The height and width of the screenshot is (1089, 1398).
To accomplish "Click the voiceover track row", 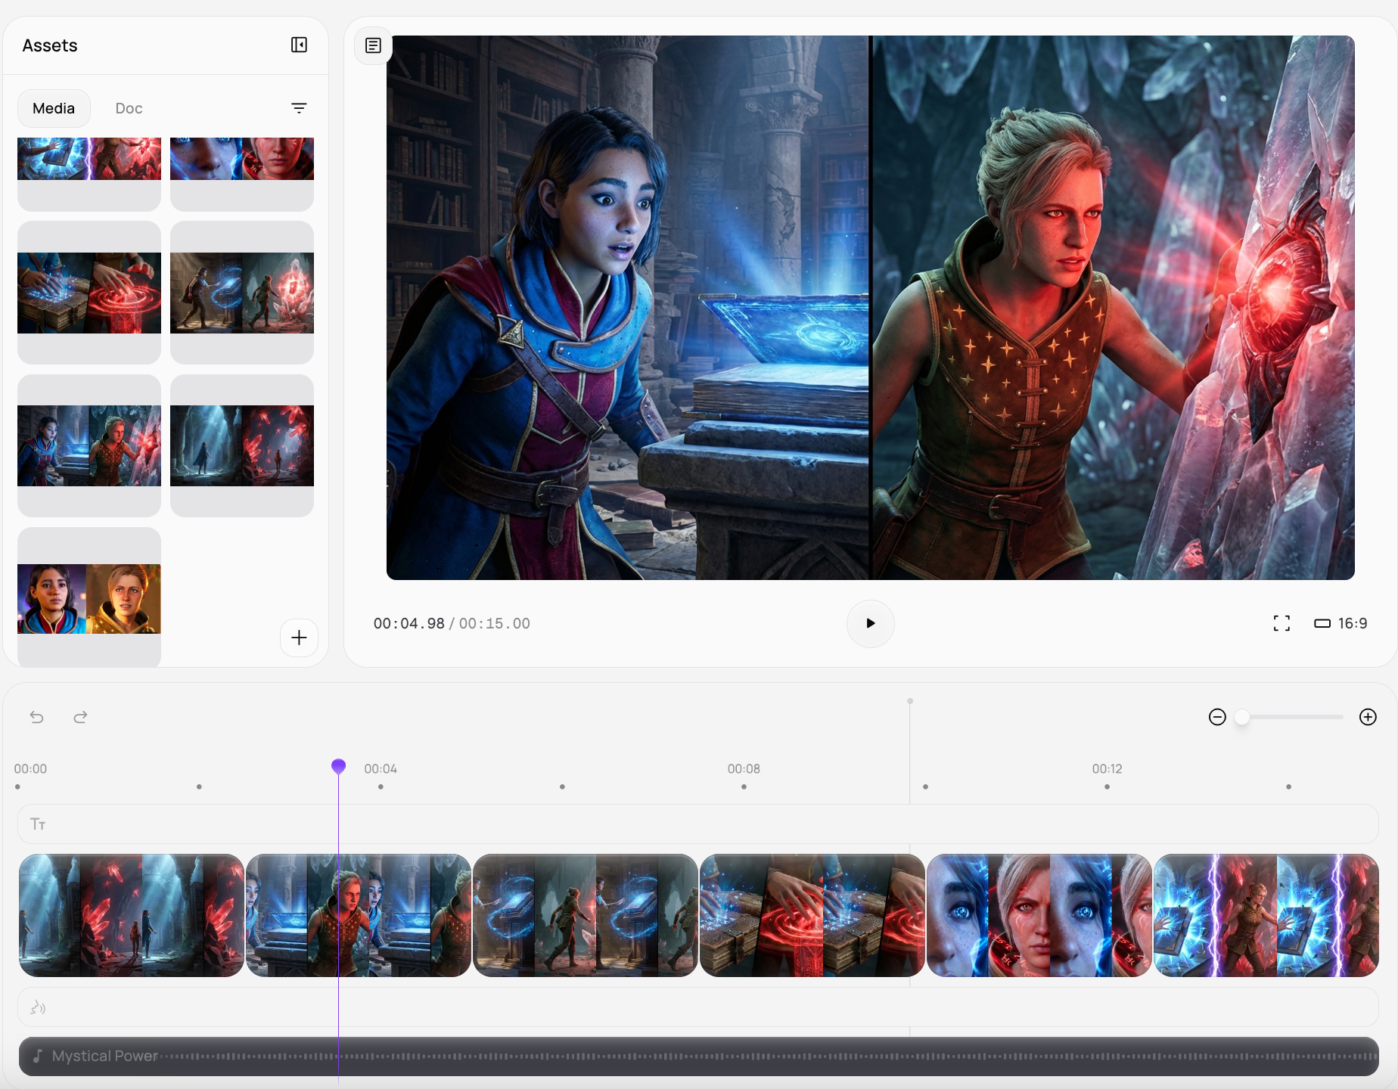I will 697,1007.
